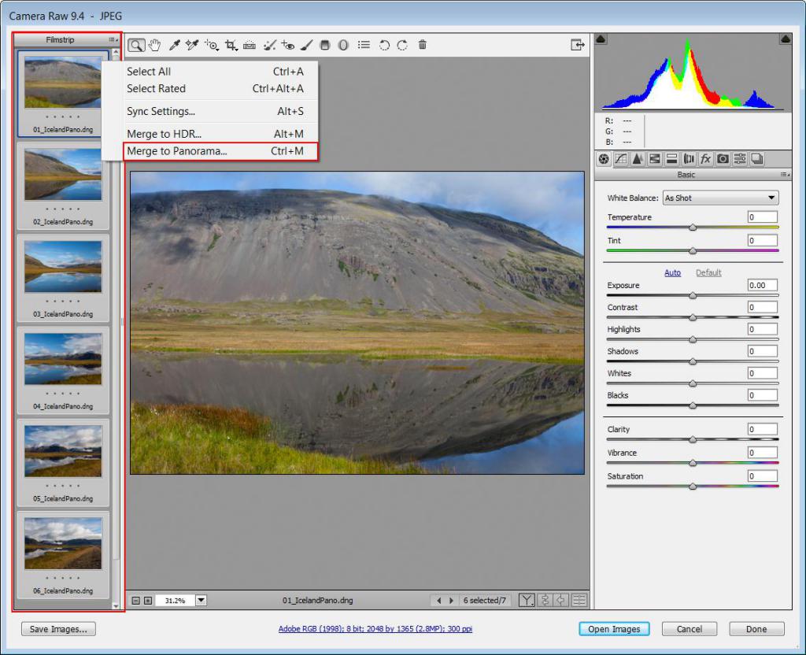The width and height of the screenshot is (806, 655).
Task: Choose Select All from the menu
Action: (x=215, y=72)
